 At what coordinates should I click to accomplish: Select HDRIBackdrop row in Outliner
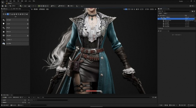tap(176, 20)
